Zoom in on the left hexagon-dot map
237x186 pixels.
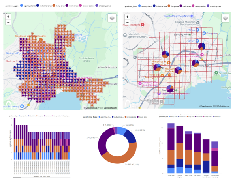(x=8, y=17)
